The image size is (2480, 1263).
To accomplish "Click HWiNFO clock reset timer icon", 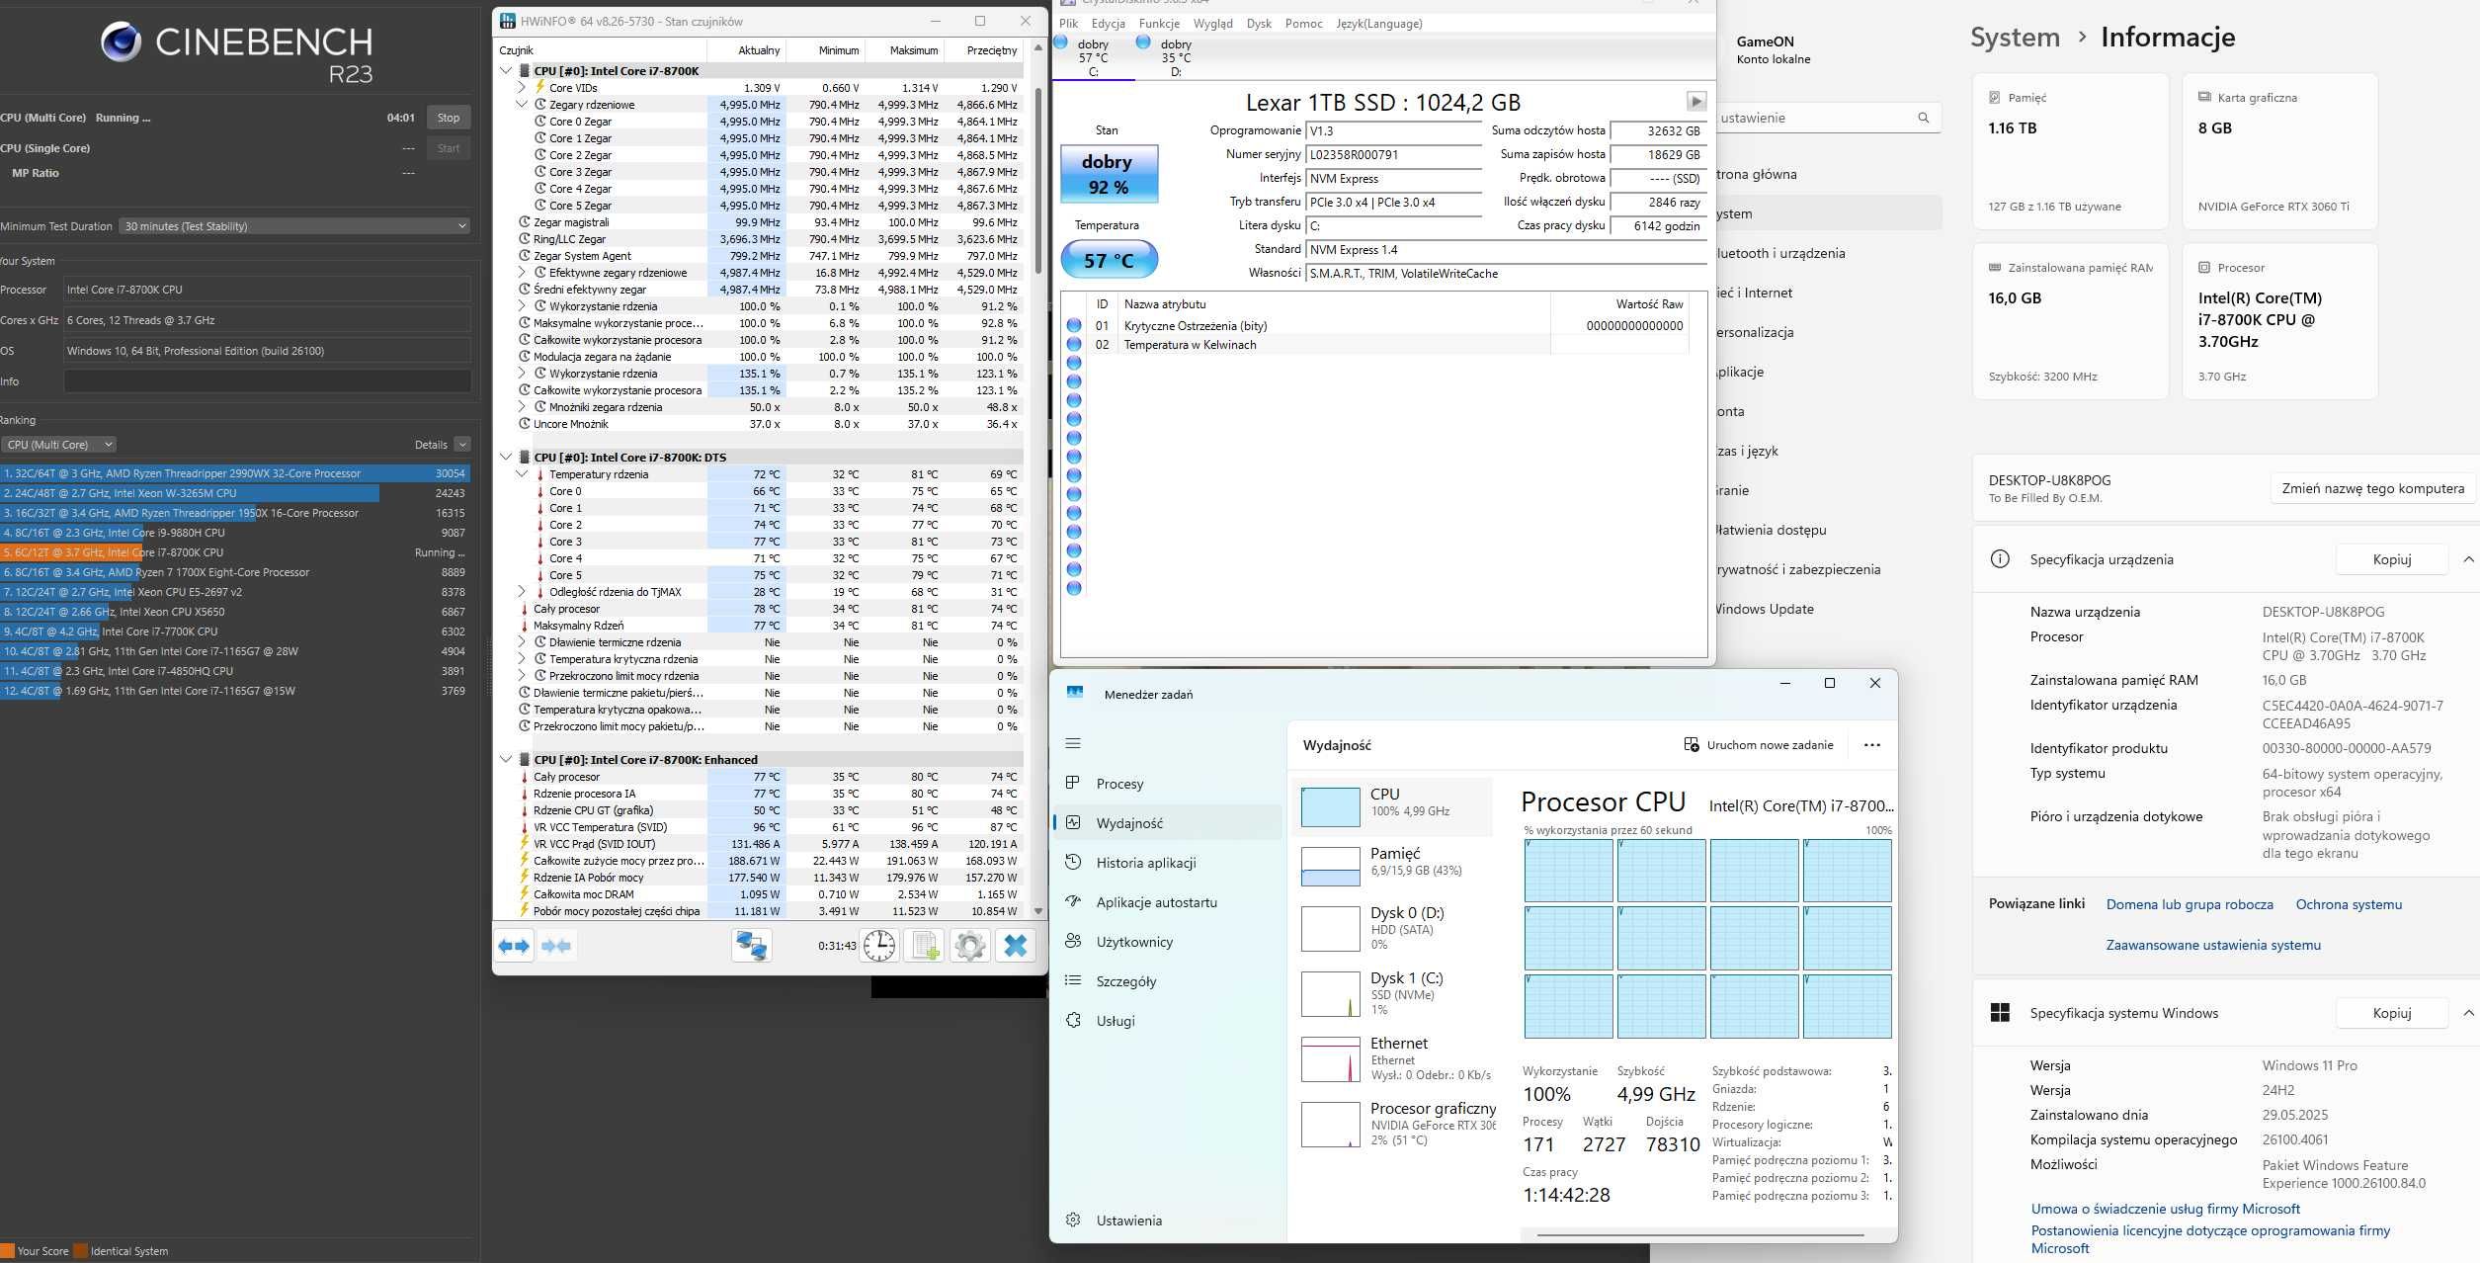I will coord(878,946).
